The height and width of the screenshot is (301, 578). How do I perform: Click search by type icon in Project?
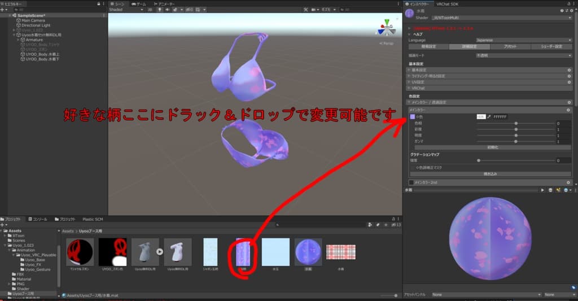point(370,225)
